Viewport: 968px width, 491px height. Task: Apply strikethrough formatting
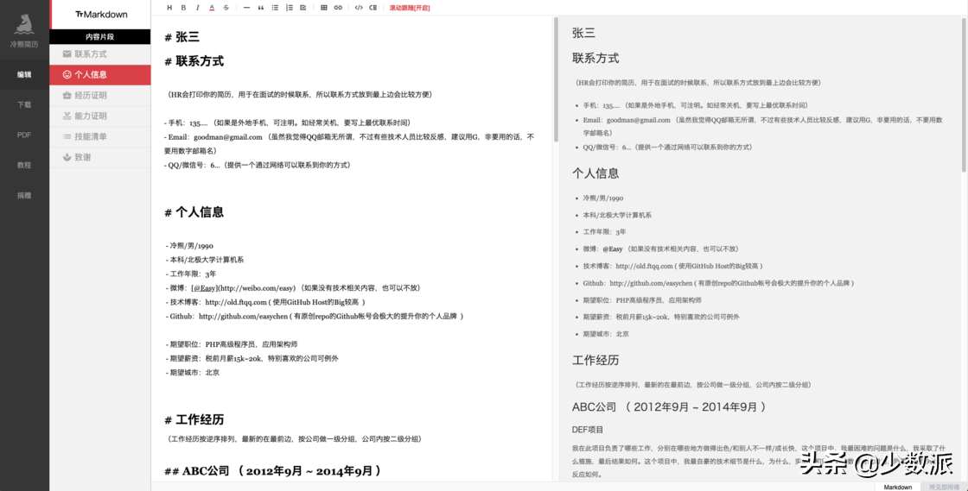tap(226, 8)
